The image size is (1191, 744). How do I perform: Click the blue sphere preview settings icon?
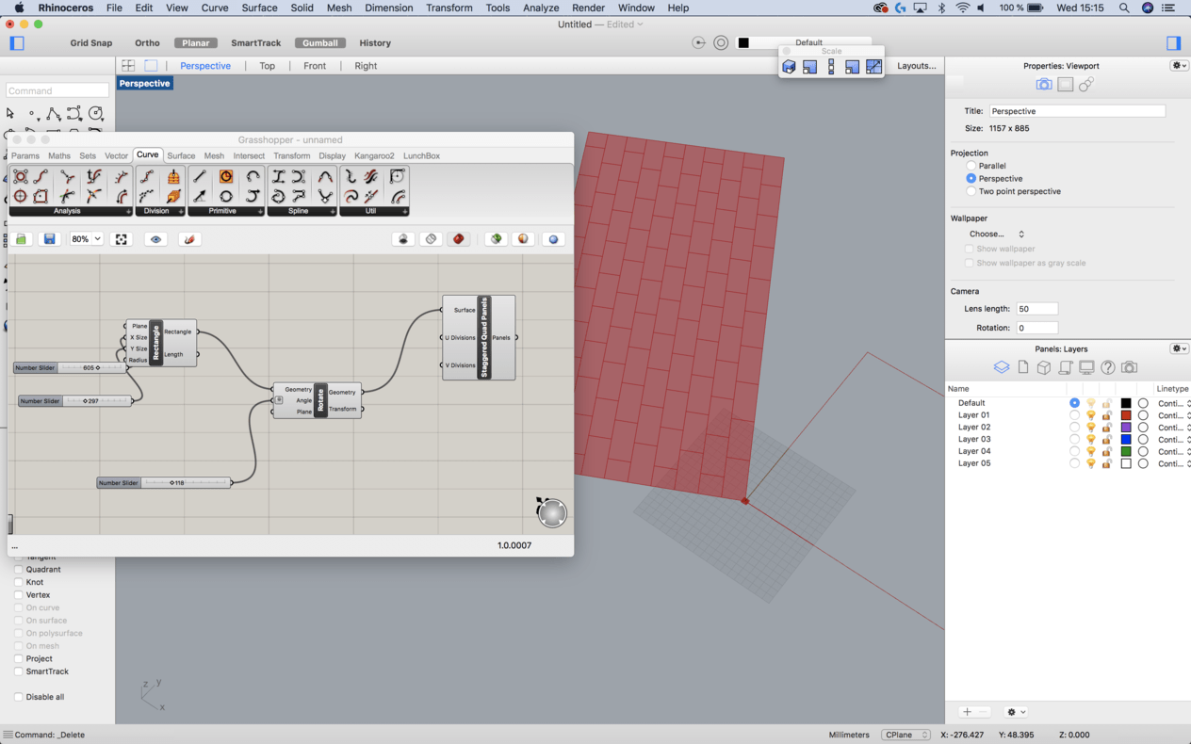pyautogui.click(x=554, y=239)
